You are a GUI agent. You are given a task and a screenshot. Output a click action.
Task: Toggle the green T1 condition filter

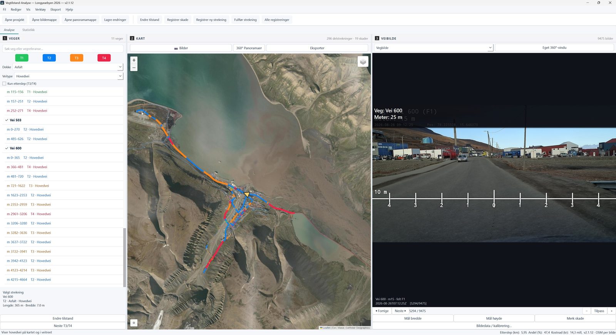click(x=22, y=58)
